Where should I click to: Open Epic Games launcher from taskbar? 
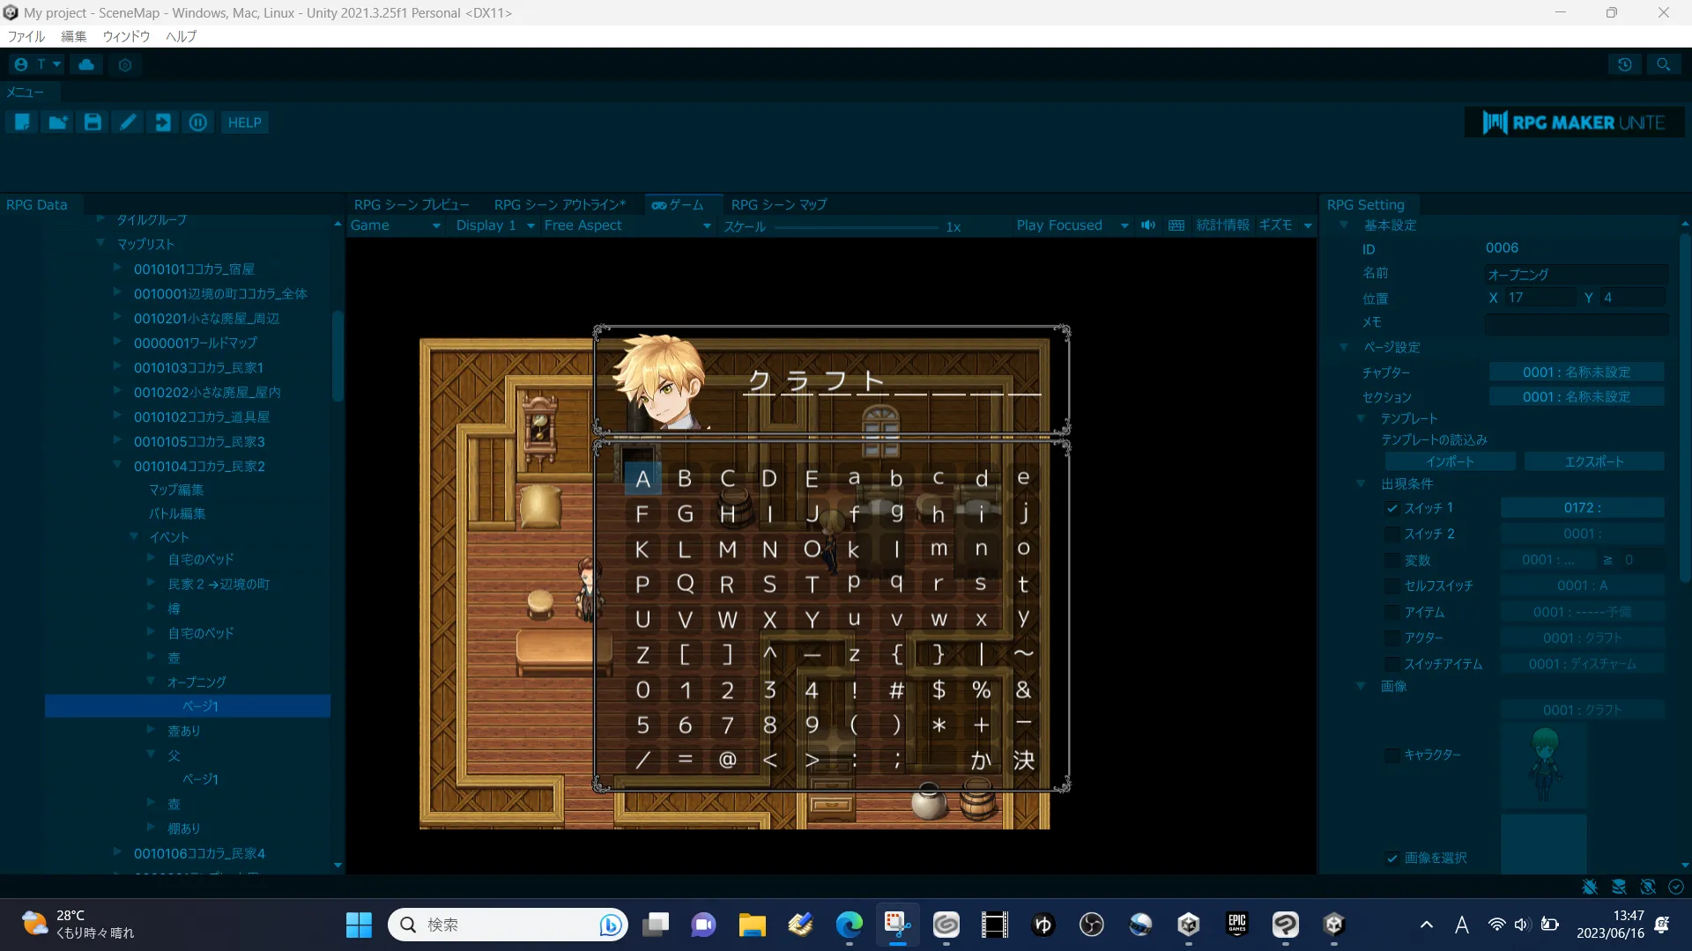[1237, 925]
